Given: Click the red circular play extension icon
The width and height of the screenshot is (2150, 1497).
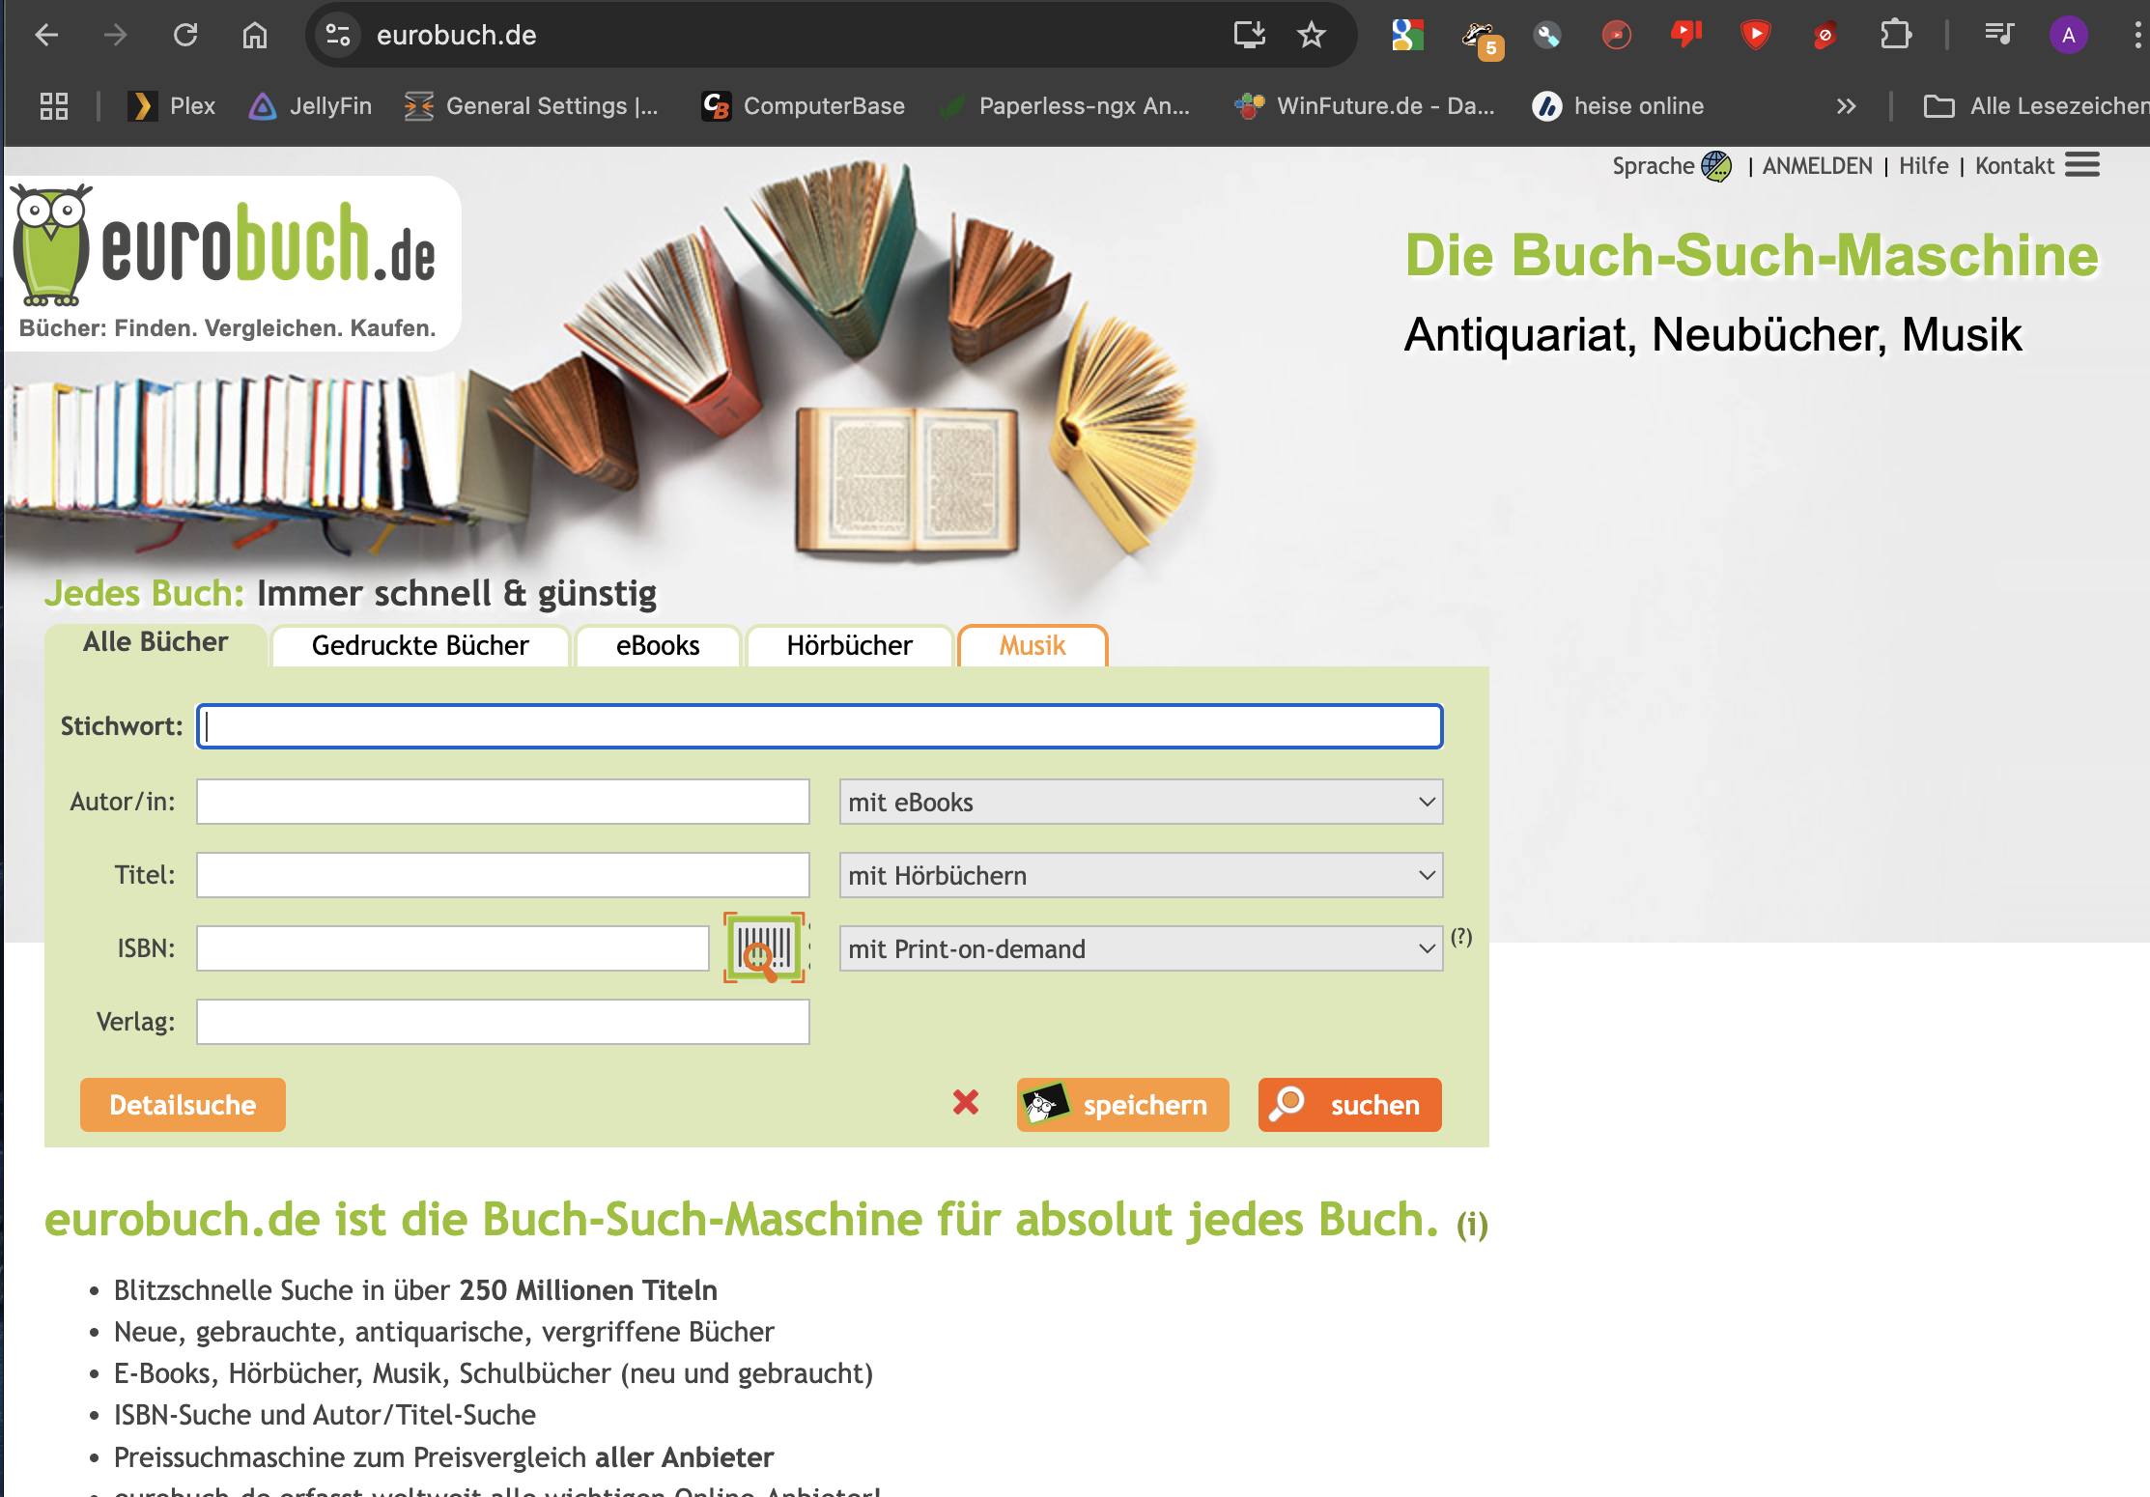Looking at the screenshot, I should pyautogui.click(x=1616, y=36).
